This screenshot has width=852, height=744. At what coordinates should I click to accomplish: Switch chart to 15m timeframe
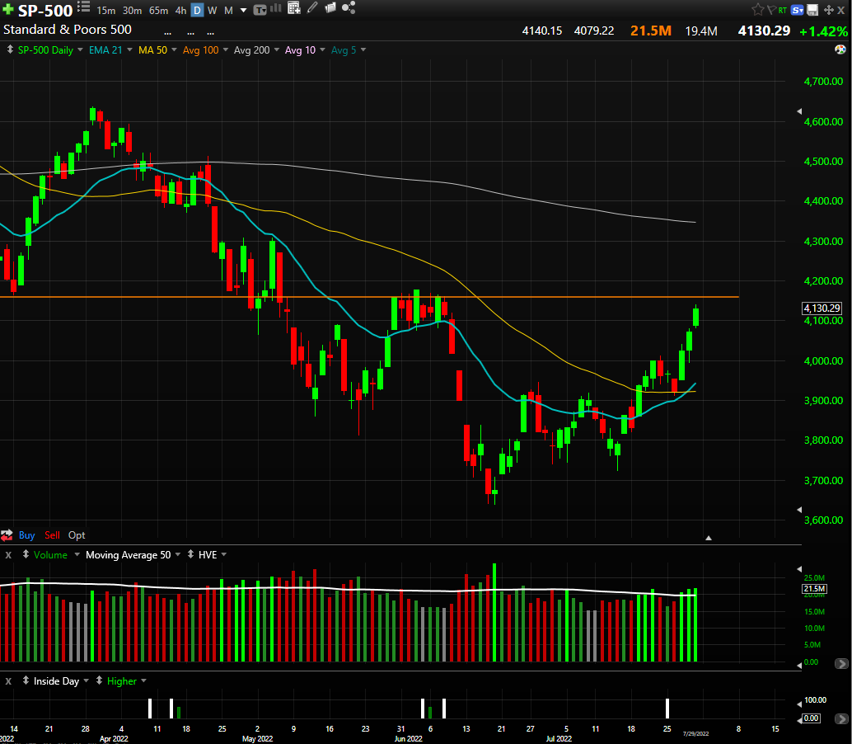pos(106,11)
